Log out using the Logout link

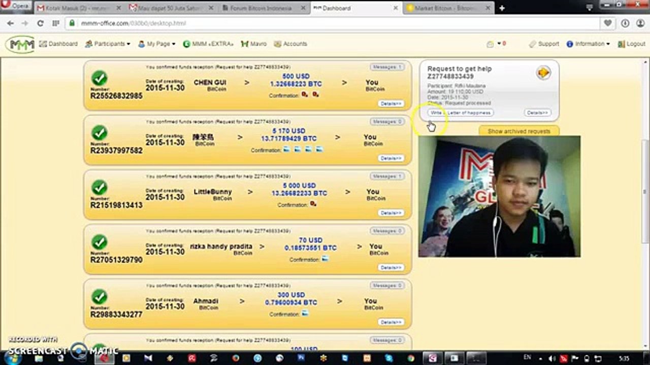pos(631,44)
